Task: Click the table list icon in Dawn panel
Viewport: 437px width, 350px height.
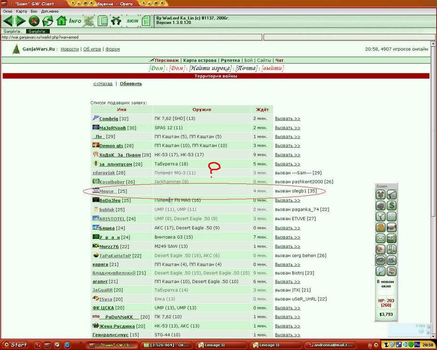Action: (391, 216)
